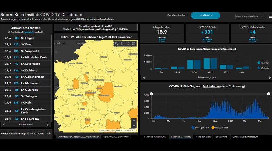Open the Nordrhein-Westfalen state dropdown

250,16
